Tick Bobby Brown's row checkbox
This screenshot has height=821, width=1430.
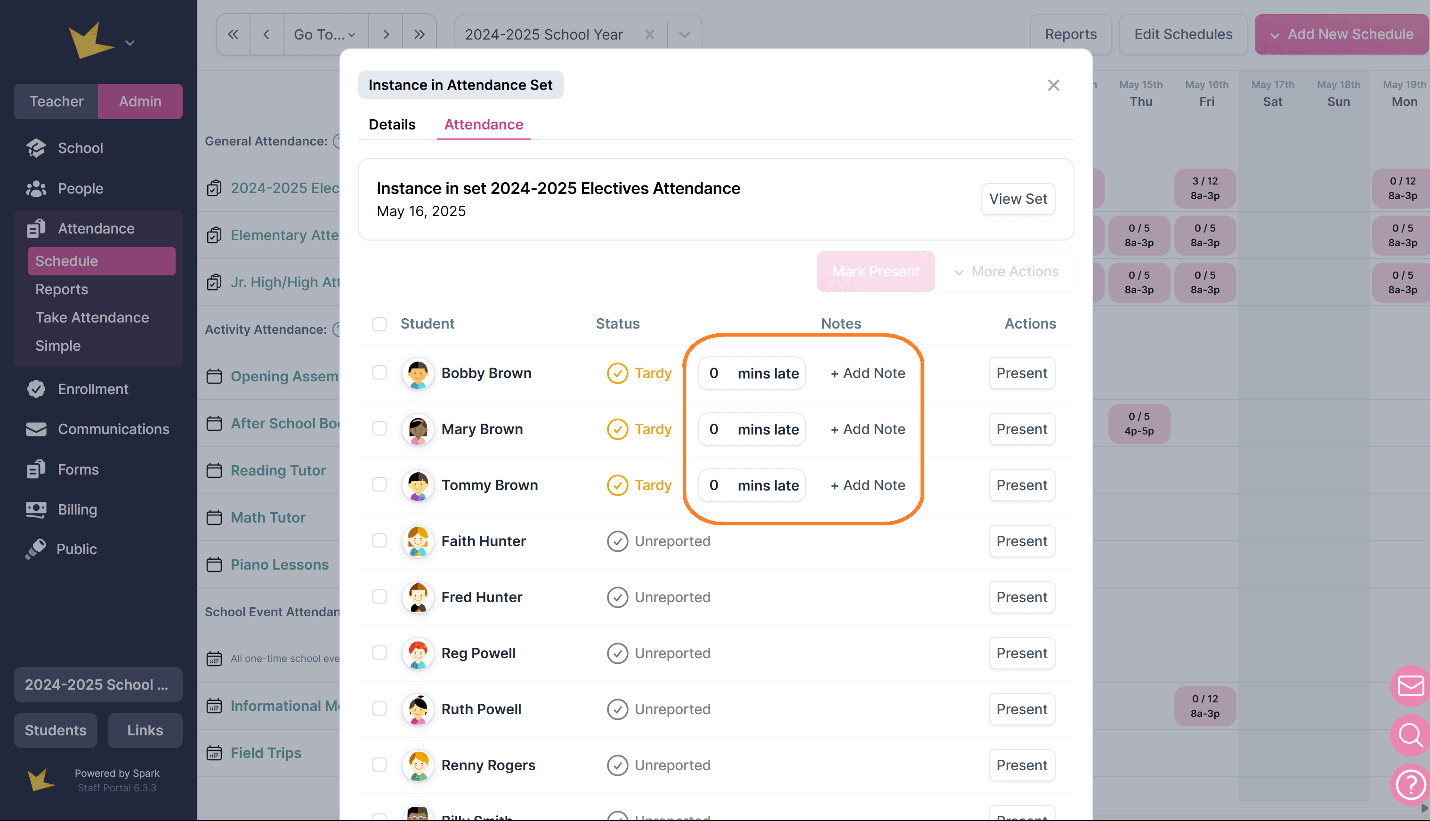pyautogui.click(x=380, y=373)
